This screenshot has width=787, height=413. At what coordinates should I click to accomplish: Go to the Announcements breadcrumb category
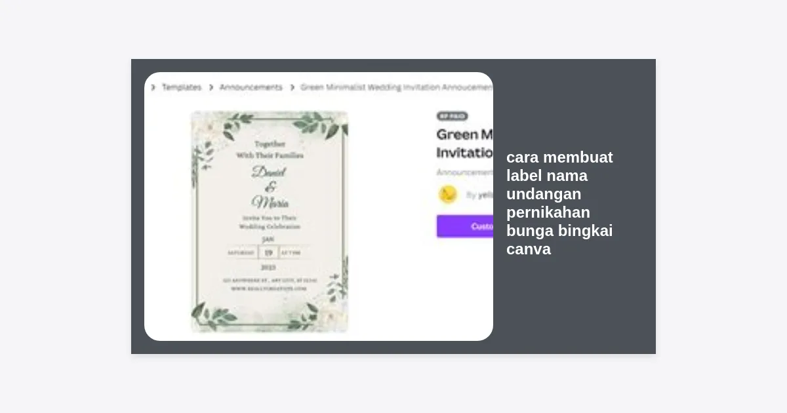[x=251, y=87]
